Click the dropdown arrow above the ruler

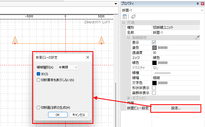pyautogui.click(x=116, y=4)
